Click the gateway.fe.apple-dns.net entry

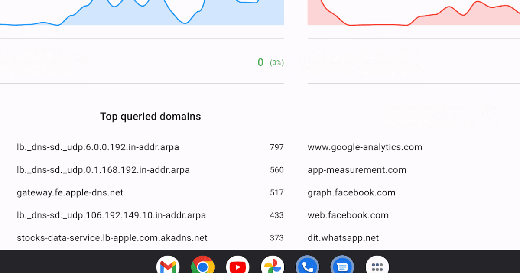70,192
